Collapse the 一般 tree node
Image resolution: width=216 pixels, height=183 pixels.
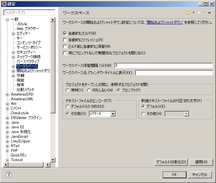8,20
